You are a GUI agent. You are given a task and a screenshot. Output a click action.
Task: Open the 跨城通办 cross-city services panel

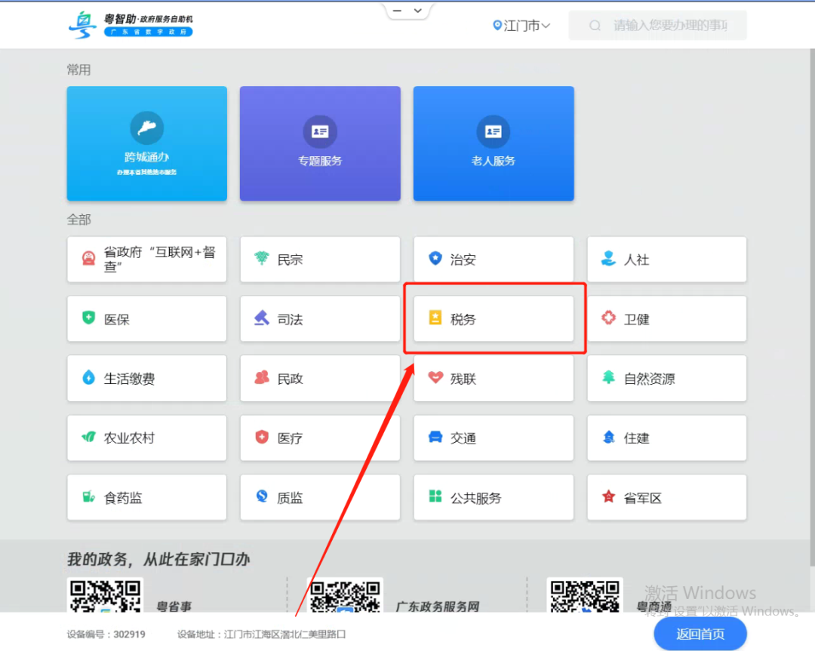(146, 143)
